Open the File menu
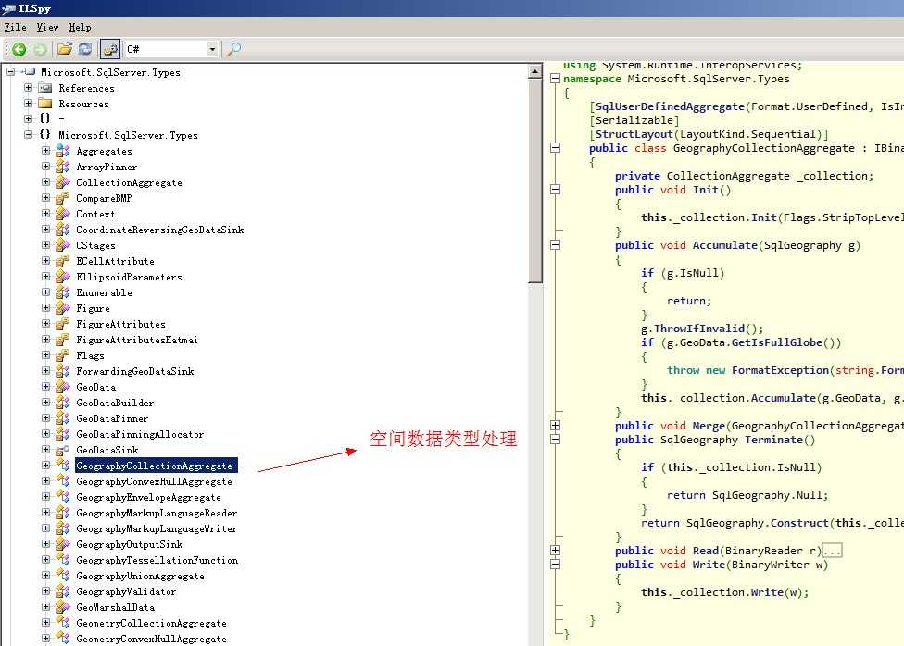Image resolution: width=904 pixels, height=646 pixels. pyautogui.click(x=15, y=27)
